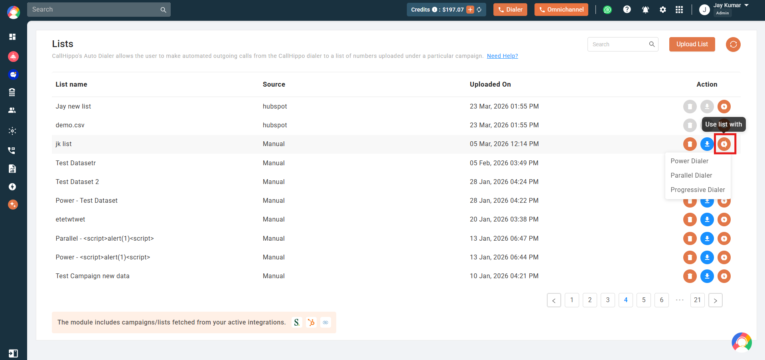Open the Jay Kumar account dropdown
This screenshot has width=765, height=360.
[724, 9]
